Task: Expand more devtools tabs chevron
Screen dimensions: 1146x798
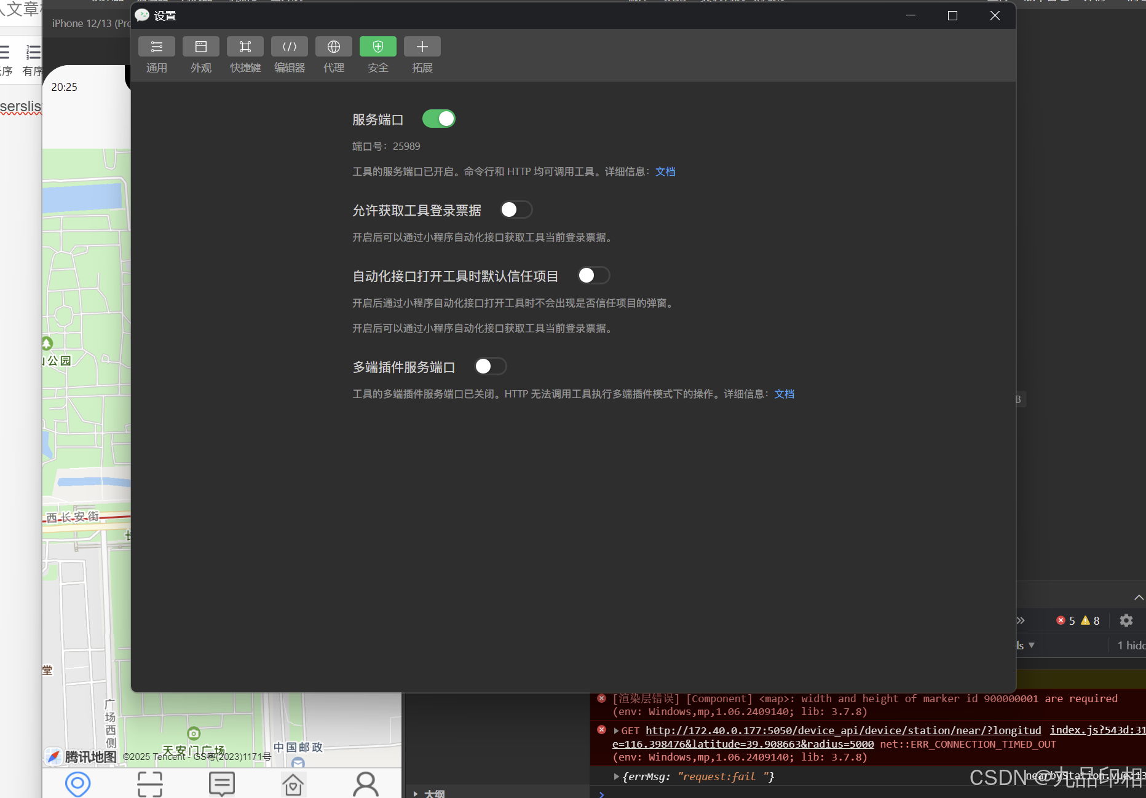Action: [1021, 620]
